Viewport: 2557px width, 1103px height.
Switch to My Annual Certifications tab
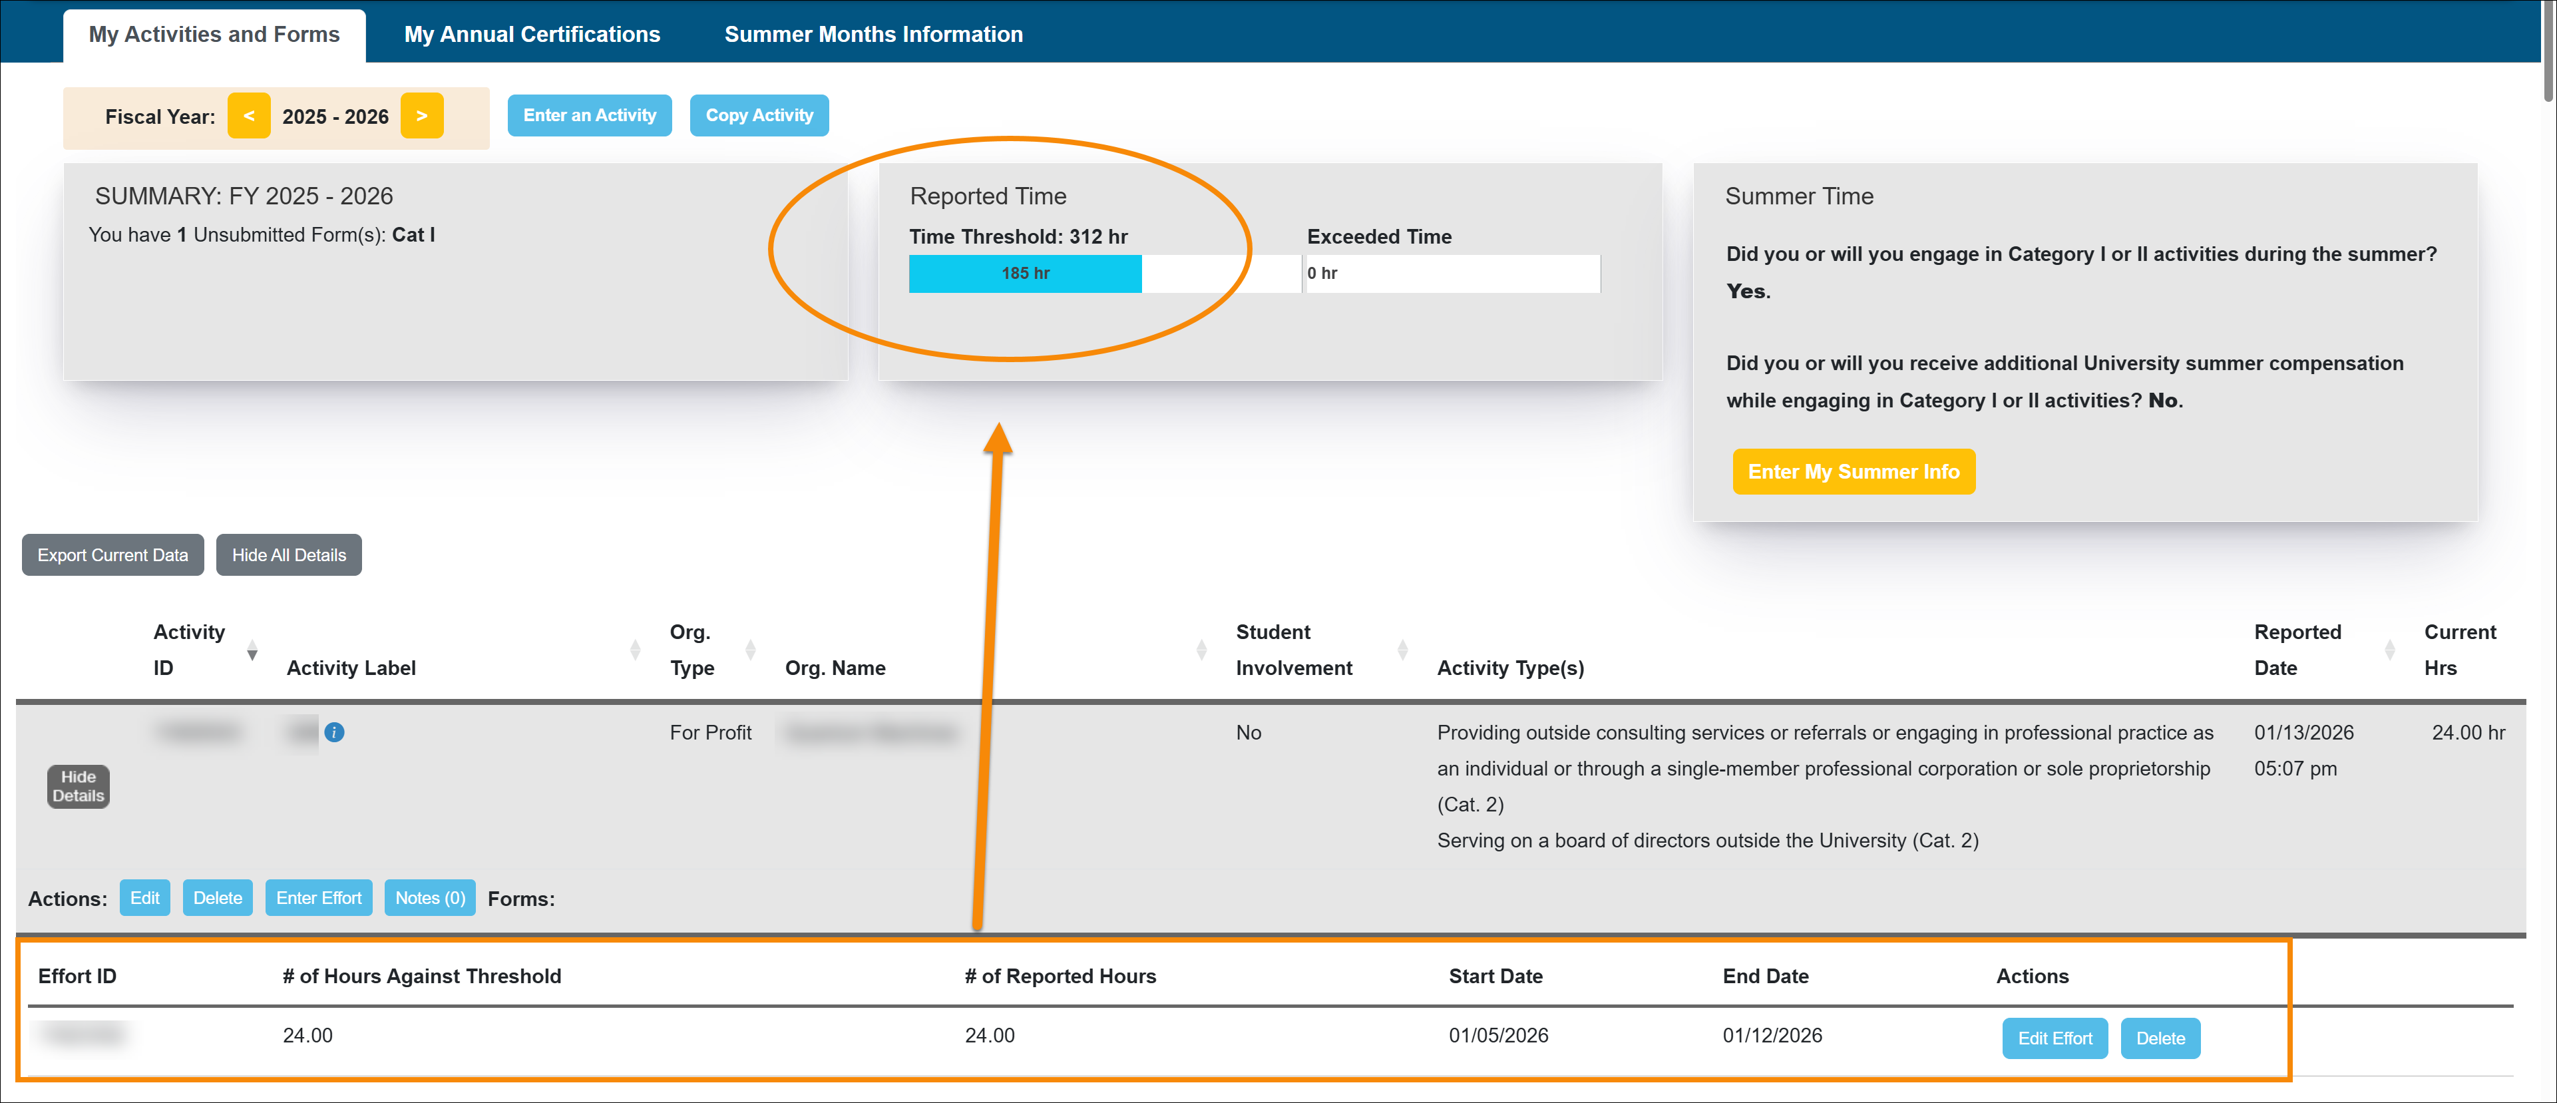532,33
